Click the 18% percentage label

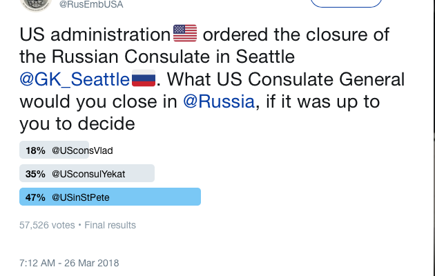35,150
